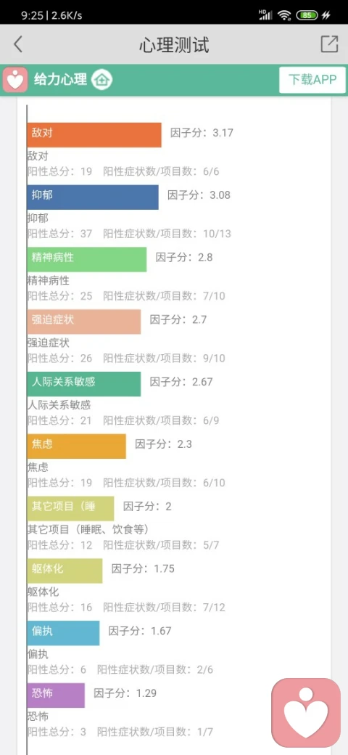Select the green 人际关系敏感 bar

(x=84, y=384)
